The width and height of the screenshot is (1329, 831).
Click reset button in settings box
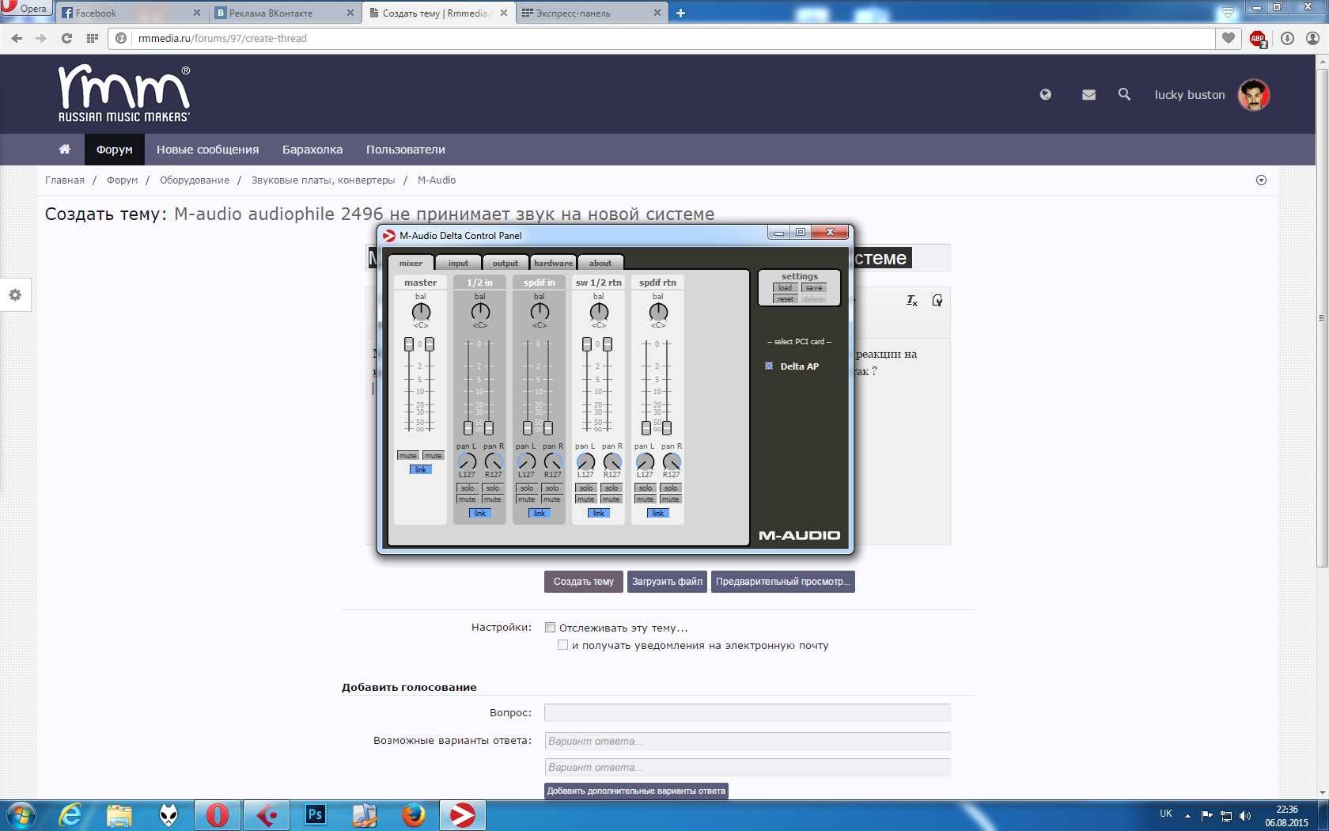coord(785,299)
